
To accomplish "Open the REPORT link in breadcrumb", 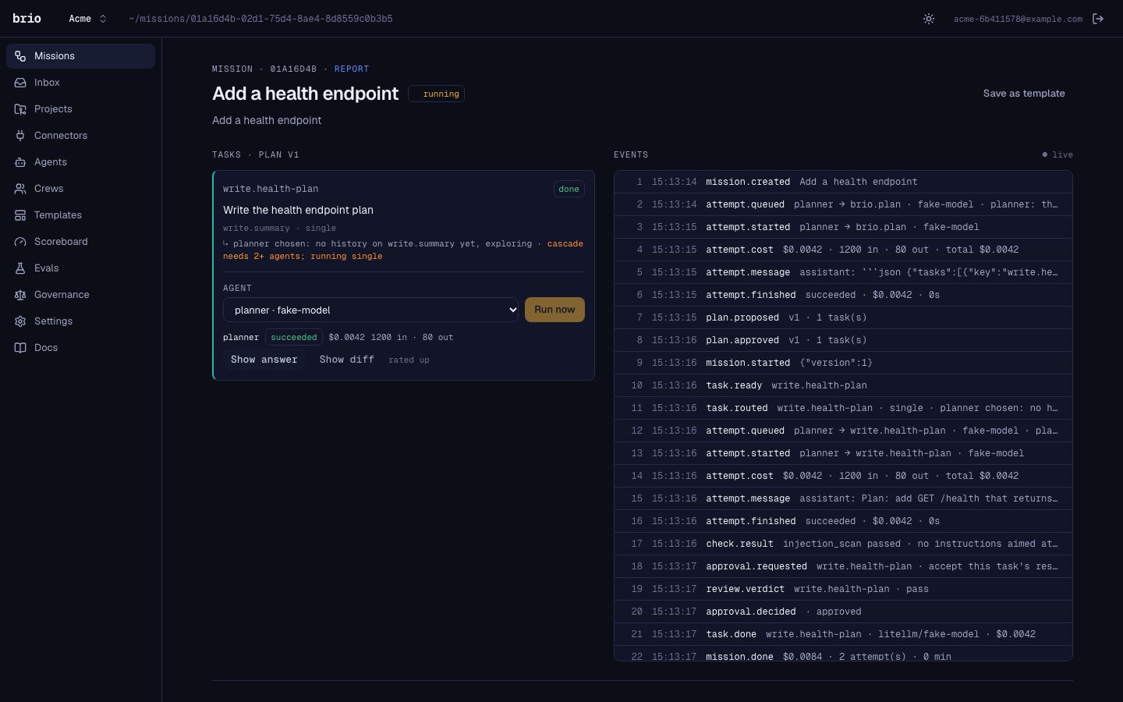I will [x=352, y=69].
